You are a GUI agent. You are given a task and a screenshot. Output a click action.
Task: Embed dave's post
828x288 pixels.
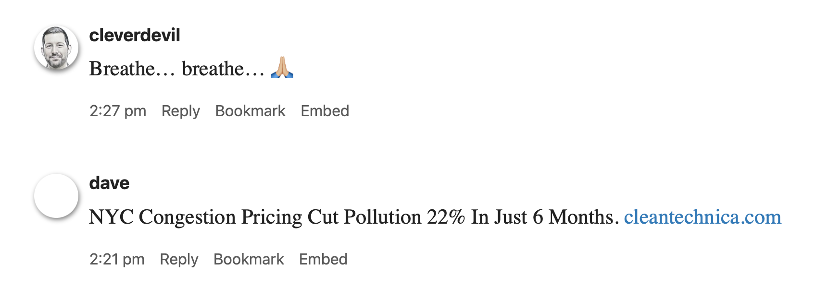click(323, 259)
